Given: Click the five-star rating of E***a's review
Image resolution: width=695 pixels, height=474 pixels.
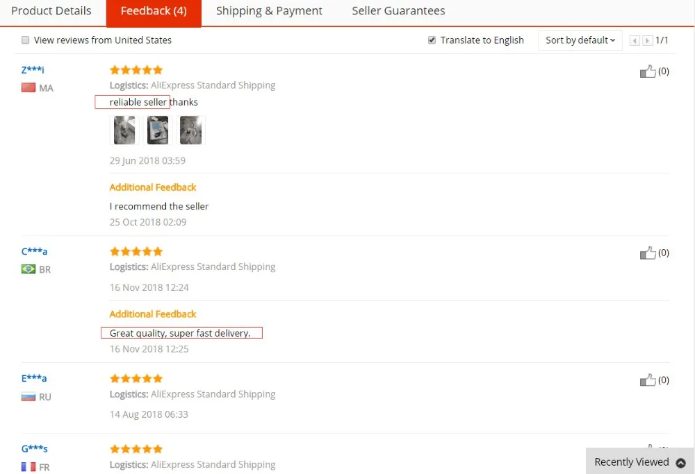Looking at the screenshot, I should pyautogui.click(x=136, y=379).
